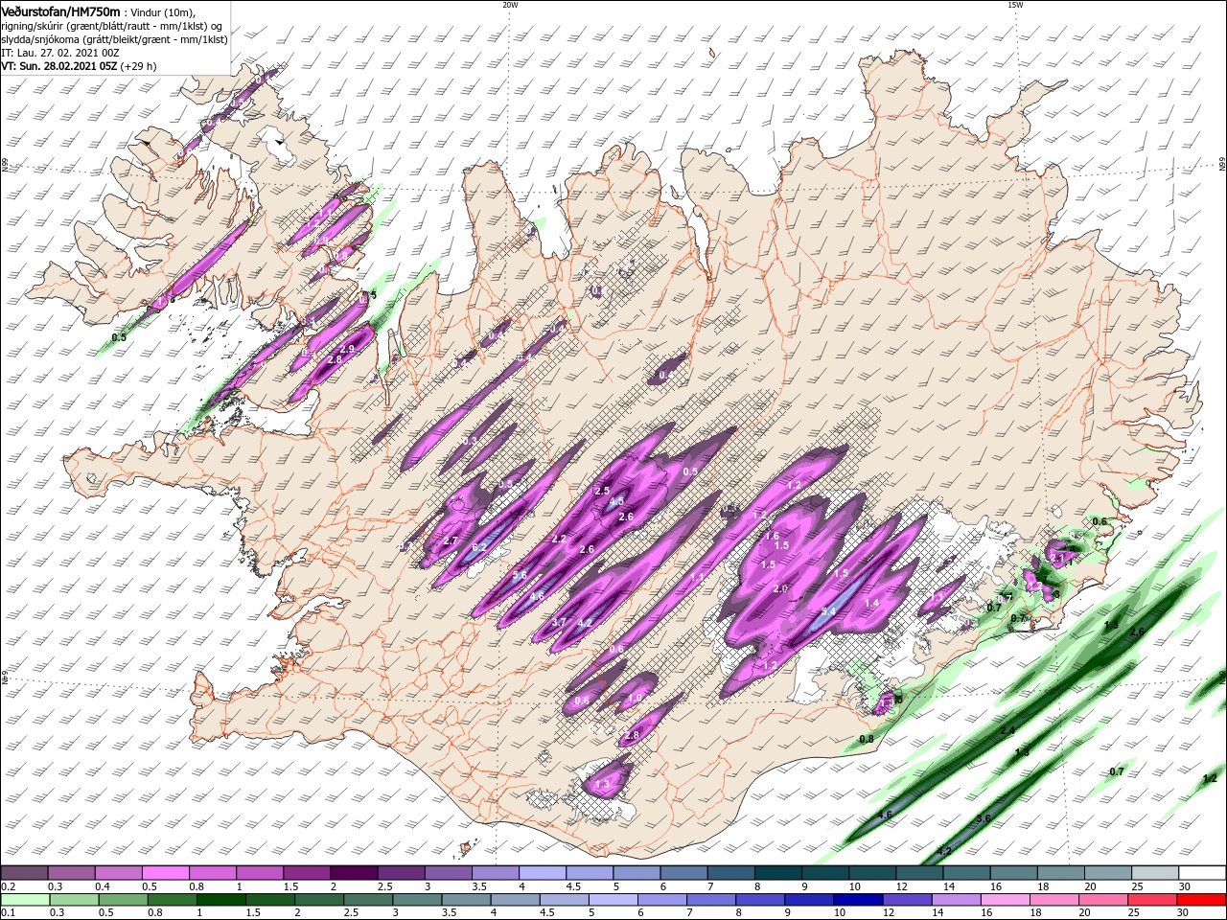The image size is (1227, 920).
Task: Pick the violet 12 swatch in rain legend
Action: 908,900
